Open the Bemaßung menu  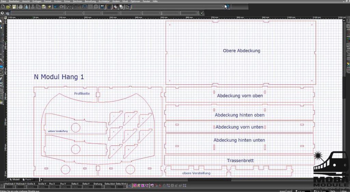pyautogui.click(x=90, y=1)
